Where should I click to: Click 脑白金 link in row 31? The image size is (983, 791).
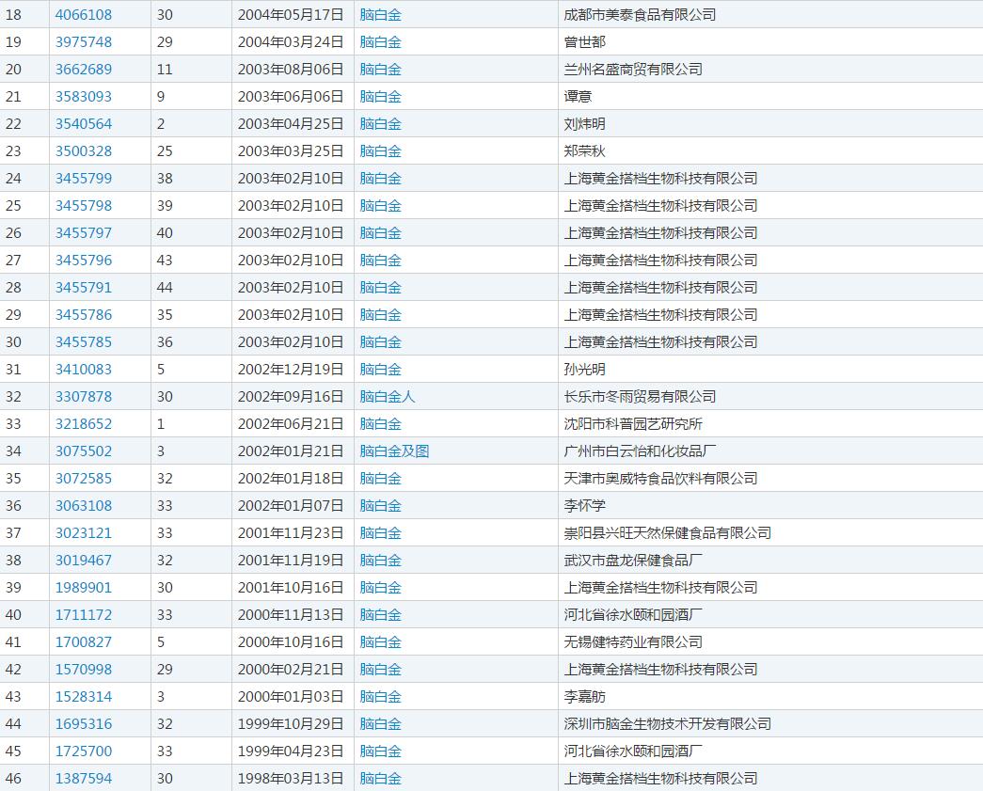[381, 370]
